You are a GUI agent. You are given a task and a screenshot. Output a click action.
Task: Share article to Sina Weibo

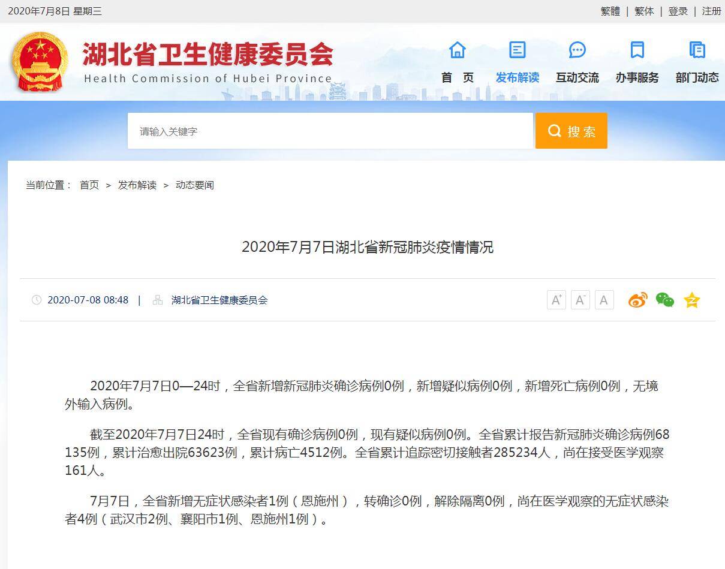click(637, 300)
